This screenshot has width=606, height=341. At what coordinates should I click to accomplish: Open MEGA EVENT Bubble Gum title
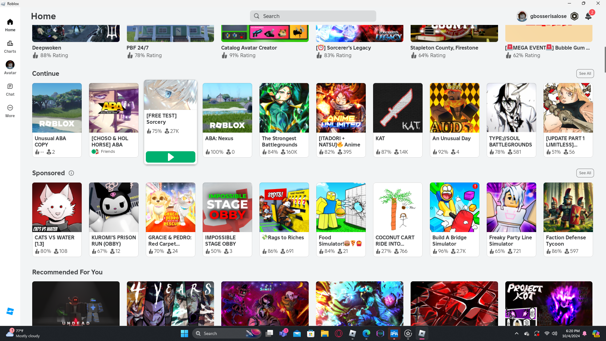click(x=548, y=48)
